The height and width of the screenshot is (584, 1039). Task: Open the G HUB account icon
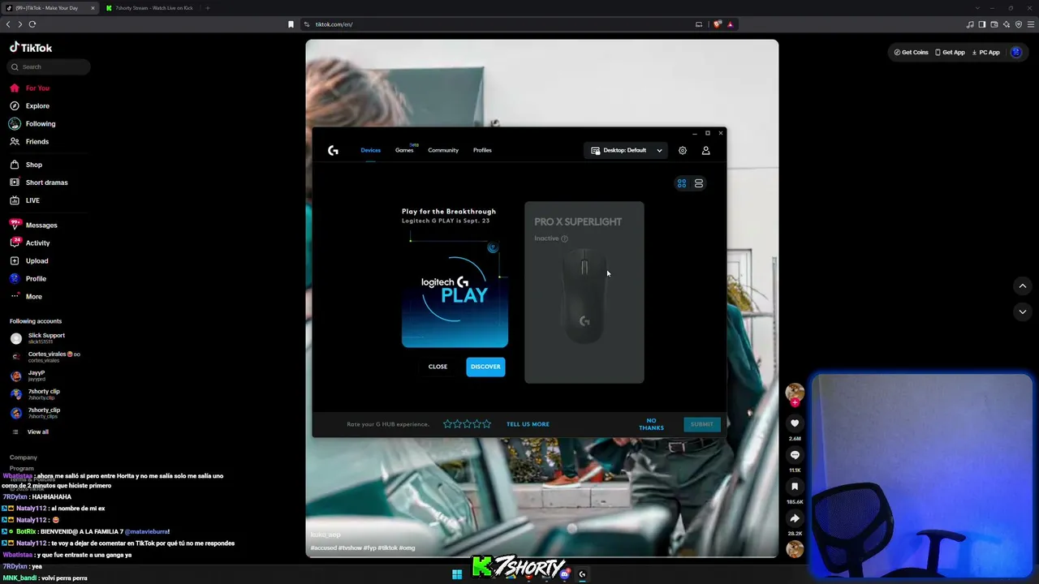tap(705, 150)
